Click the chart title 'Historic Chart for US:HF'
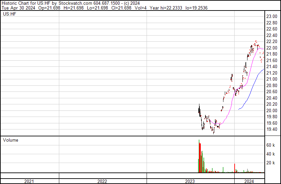The height and width of the screenshot is (184, 281). pyautogui.click(x=26, y=3)
